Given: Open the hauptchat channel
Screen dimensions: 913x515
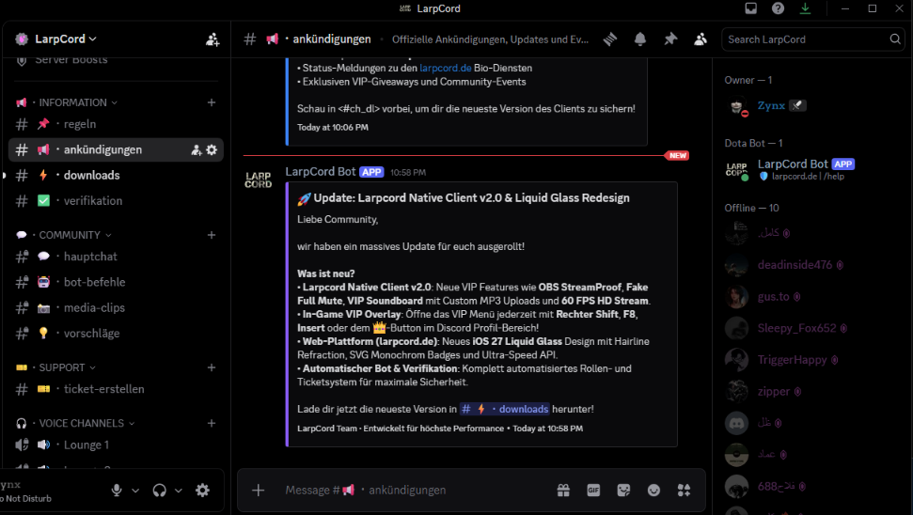Looking at the screenshot, I should tap(116, 257).
